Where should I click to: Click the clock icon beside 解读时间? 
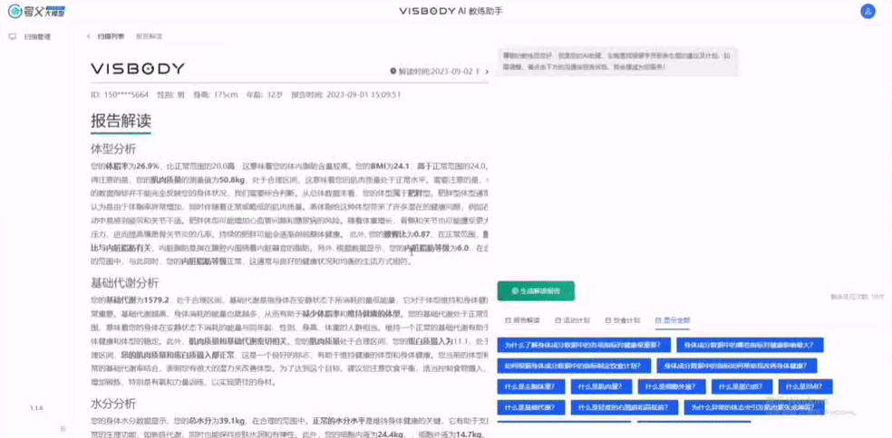pyautogui.click(x=393, y=70)
